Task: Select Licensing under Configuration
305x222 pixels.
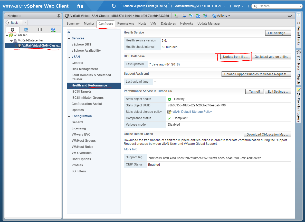Action: 79,128
